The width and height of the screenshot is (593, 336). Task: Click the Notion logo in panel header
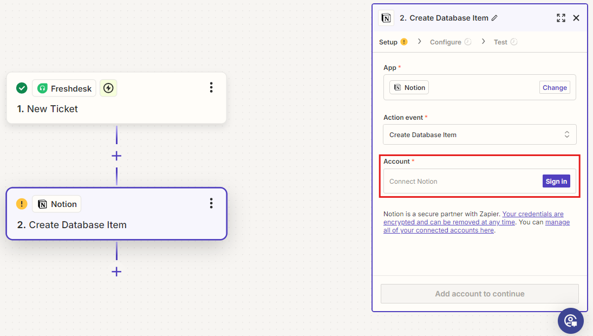[x=386, y=18]
